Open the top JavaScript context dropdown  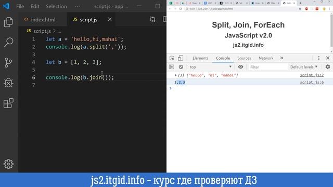210,67
